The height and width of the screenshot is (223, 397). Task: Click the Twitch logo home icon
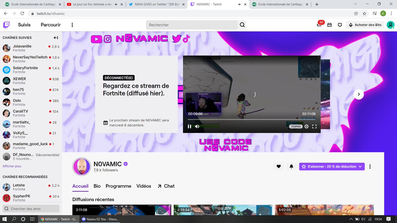pos(6,25)
